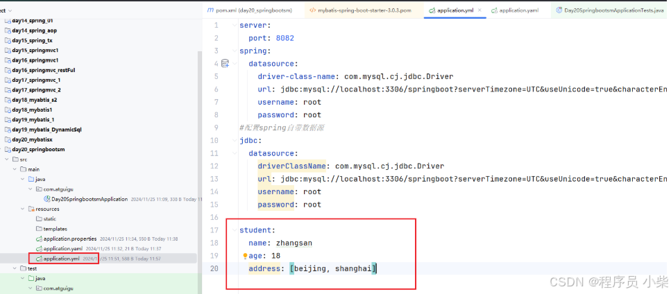Click the blue java source folder icon under main

click(31, 179)
